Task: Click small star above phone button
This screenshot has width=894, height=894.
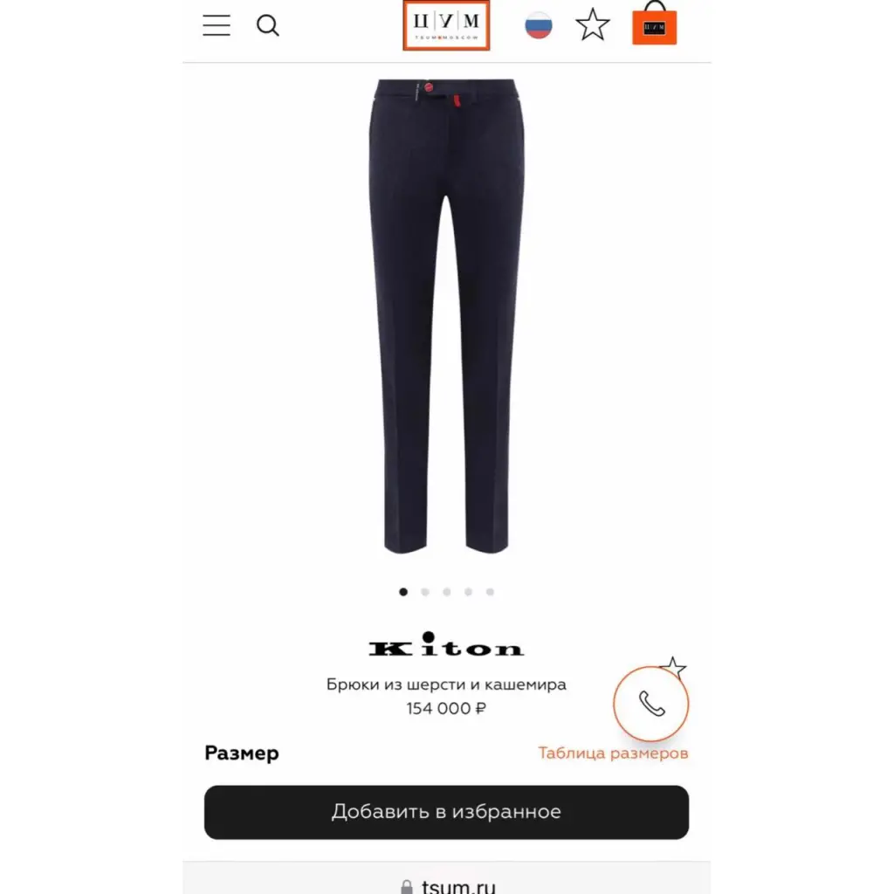Action: (x=673, y=666)
